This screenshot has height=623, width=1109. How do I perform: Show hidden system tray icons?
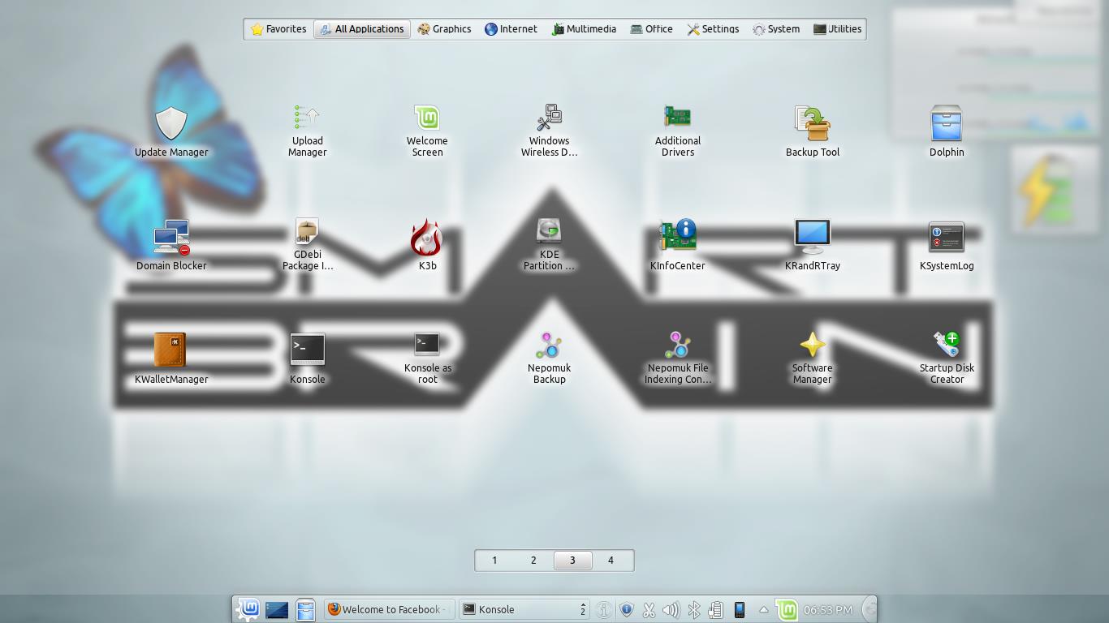pos(763,609)
